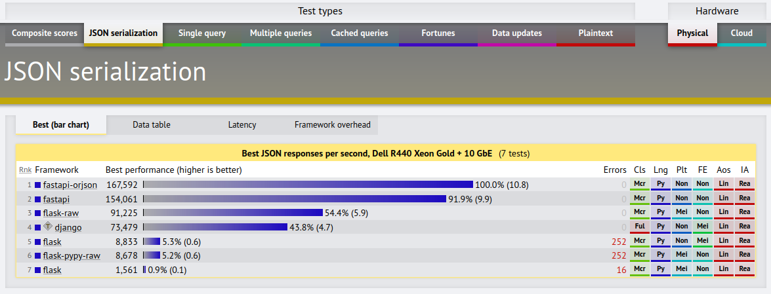Click the 154,061 performance value

pyautogui.click(x=121, y=199)
